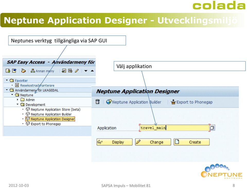Select the Development folder label
Image resolution: width=247 pixels, height=188 pixels.
coord(35,105)
